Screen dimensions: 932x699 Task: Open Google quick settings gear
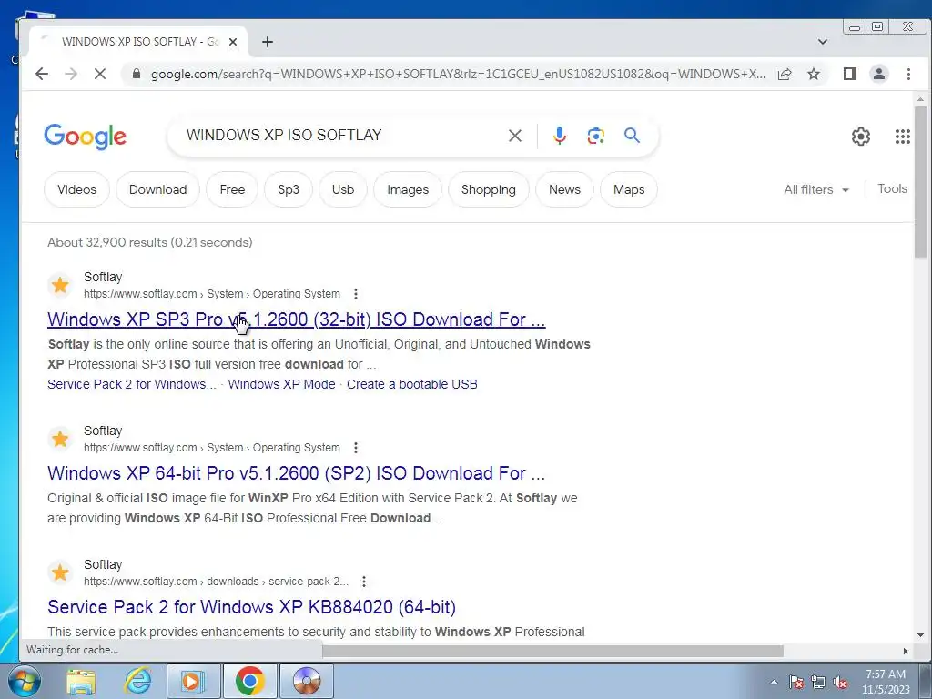(x=861, y=137)
